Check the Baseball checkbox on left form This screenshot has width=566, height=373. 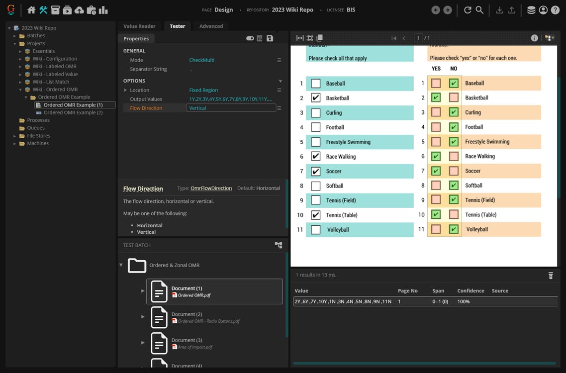point(315,84)
